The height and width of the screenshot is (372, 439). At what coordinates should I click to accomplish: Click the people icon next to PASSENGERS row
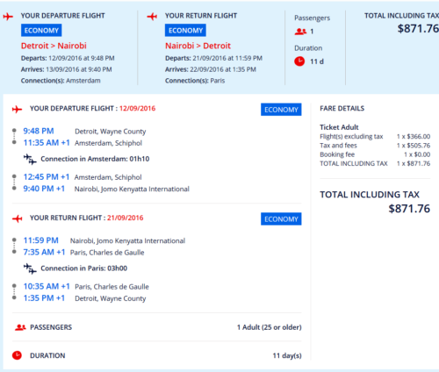click(20, 327)
